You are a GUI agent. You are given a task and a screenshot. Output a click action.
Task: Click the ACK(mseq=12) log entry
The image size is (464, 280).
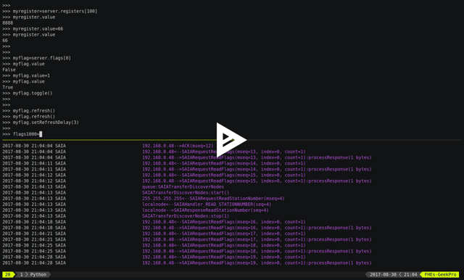(178, 146)
